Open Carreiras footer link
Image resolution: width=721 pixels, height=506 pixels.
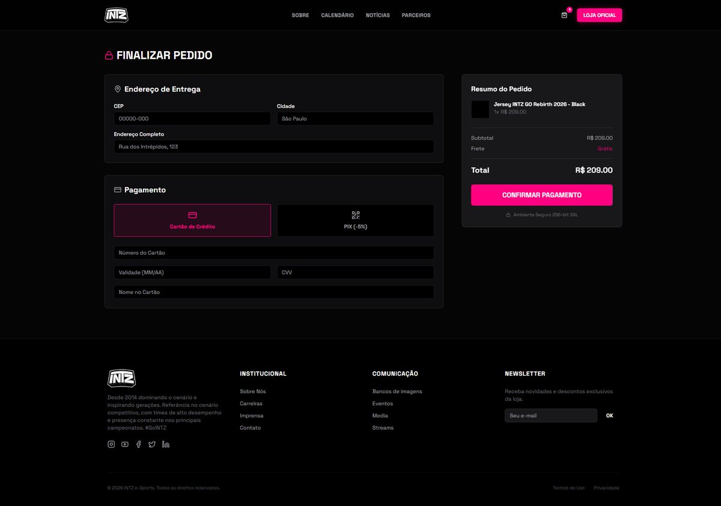251,404
